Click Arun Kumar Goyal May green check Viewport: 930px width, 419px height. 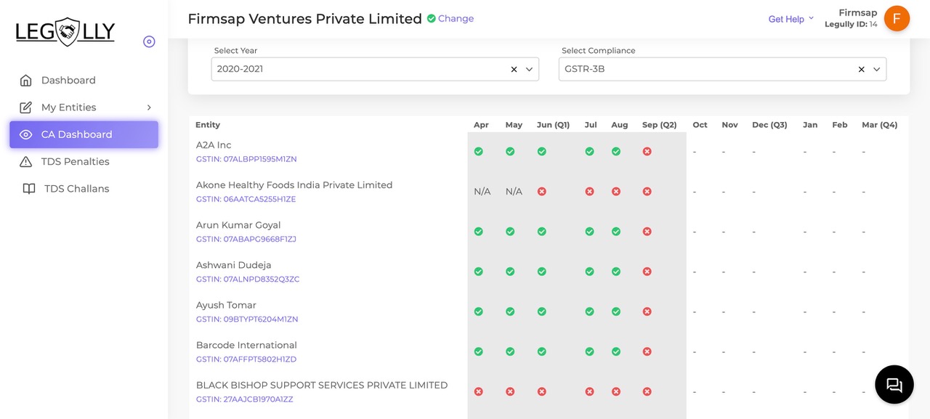511,232
